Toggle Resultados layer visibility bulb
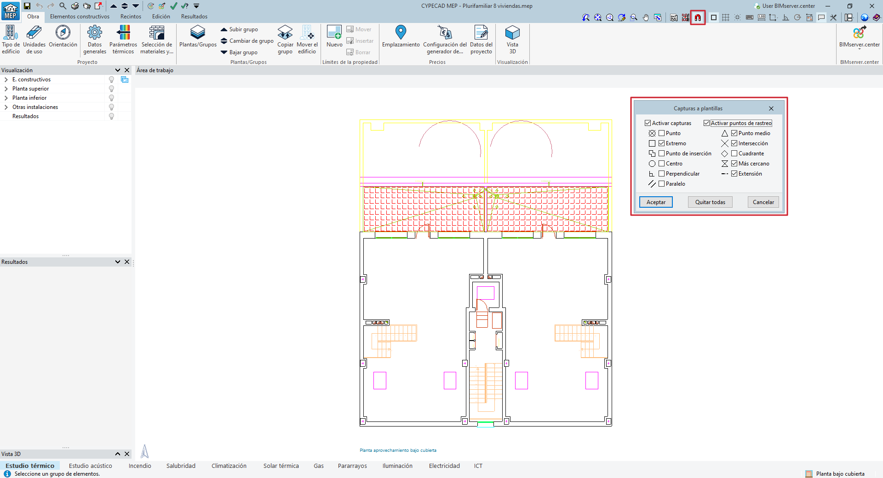This screenshot has width=883, height=478. (x=111, y=116)
